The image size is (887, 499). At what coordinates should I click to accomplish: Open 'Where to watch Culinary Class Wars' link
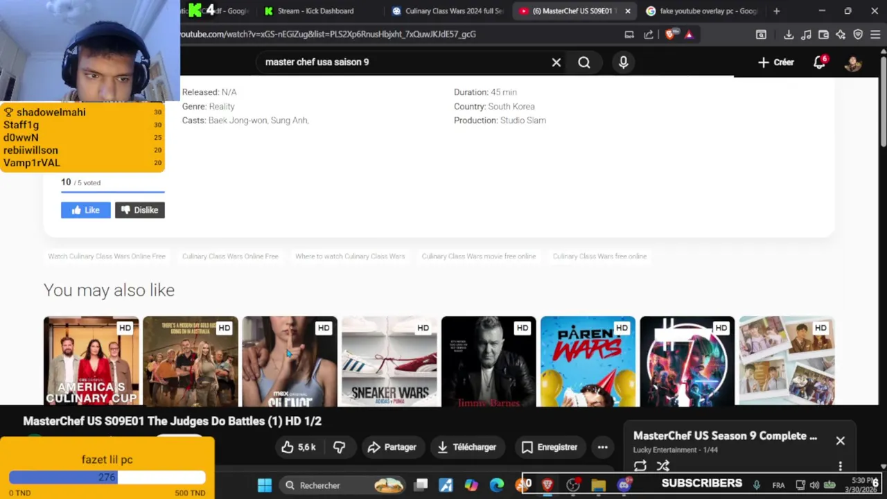350,256
